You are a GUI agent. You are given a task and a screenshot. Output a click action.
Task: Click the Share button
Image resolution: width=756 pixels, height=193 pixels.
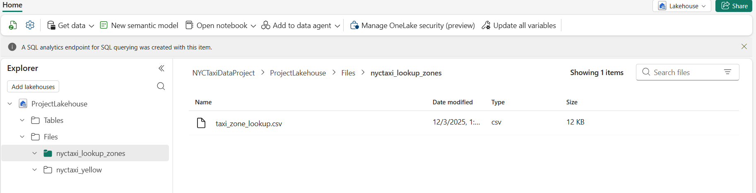tap(734, 6)
